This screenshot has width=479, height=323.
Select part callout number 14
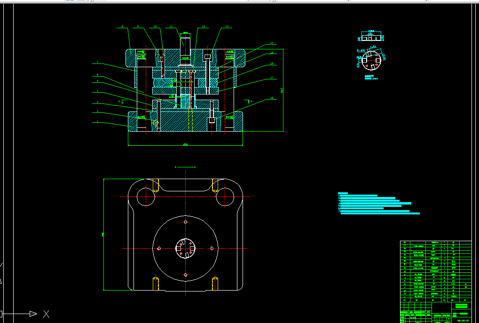pos(272,43)
